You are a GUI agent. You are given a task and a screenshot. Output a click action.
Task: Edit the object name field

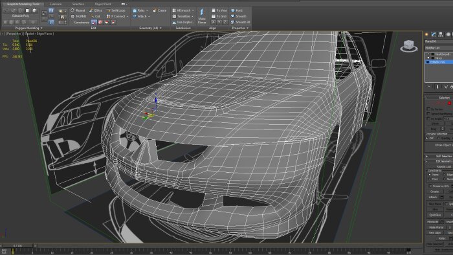point(439,41)
